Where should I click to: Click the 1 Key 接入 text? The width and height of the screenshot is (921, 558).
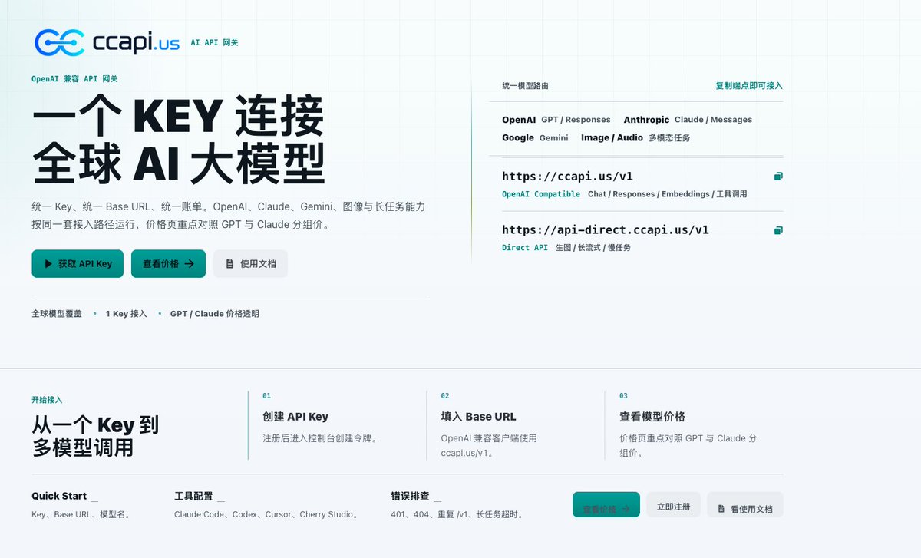click(126, 314)
